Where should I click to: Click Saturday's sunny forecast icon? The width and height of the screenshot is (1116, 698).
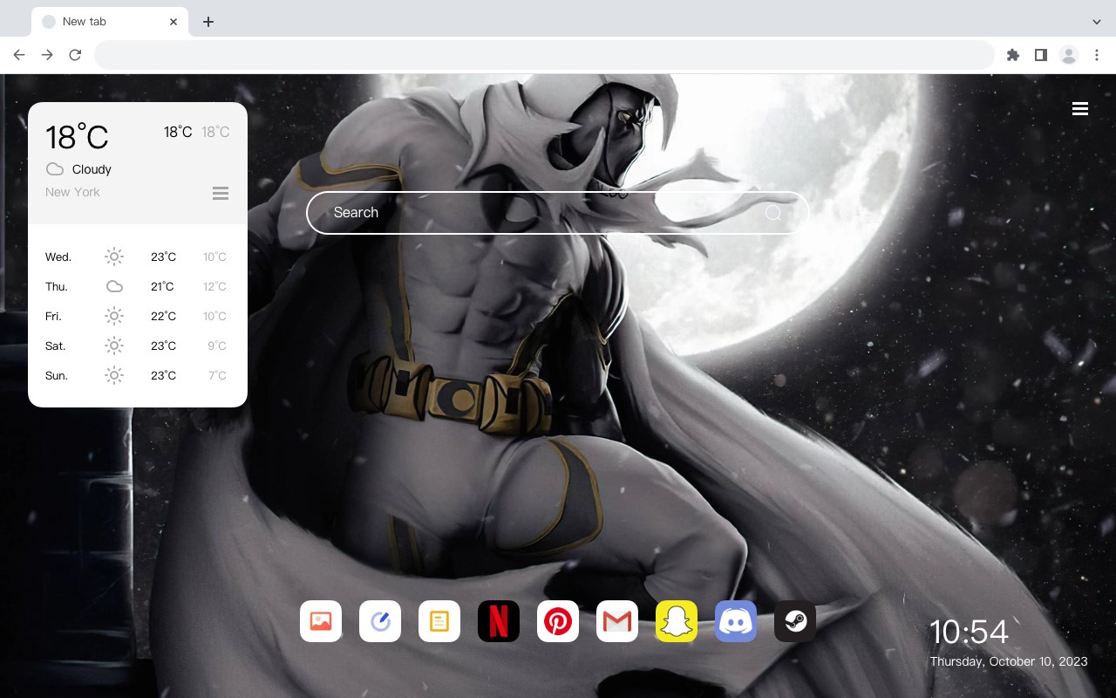114,346
